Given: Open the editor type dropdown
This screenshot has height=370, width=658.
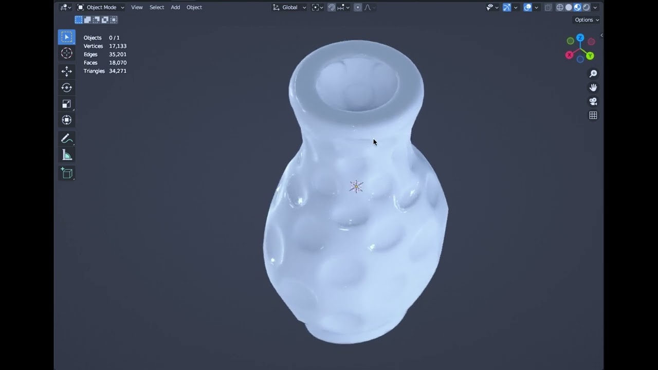Looking at the screenshot, I should 65,7.
